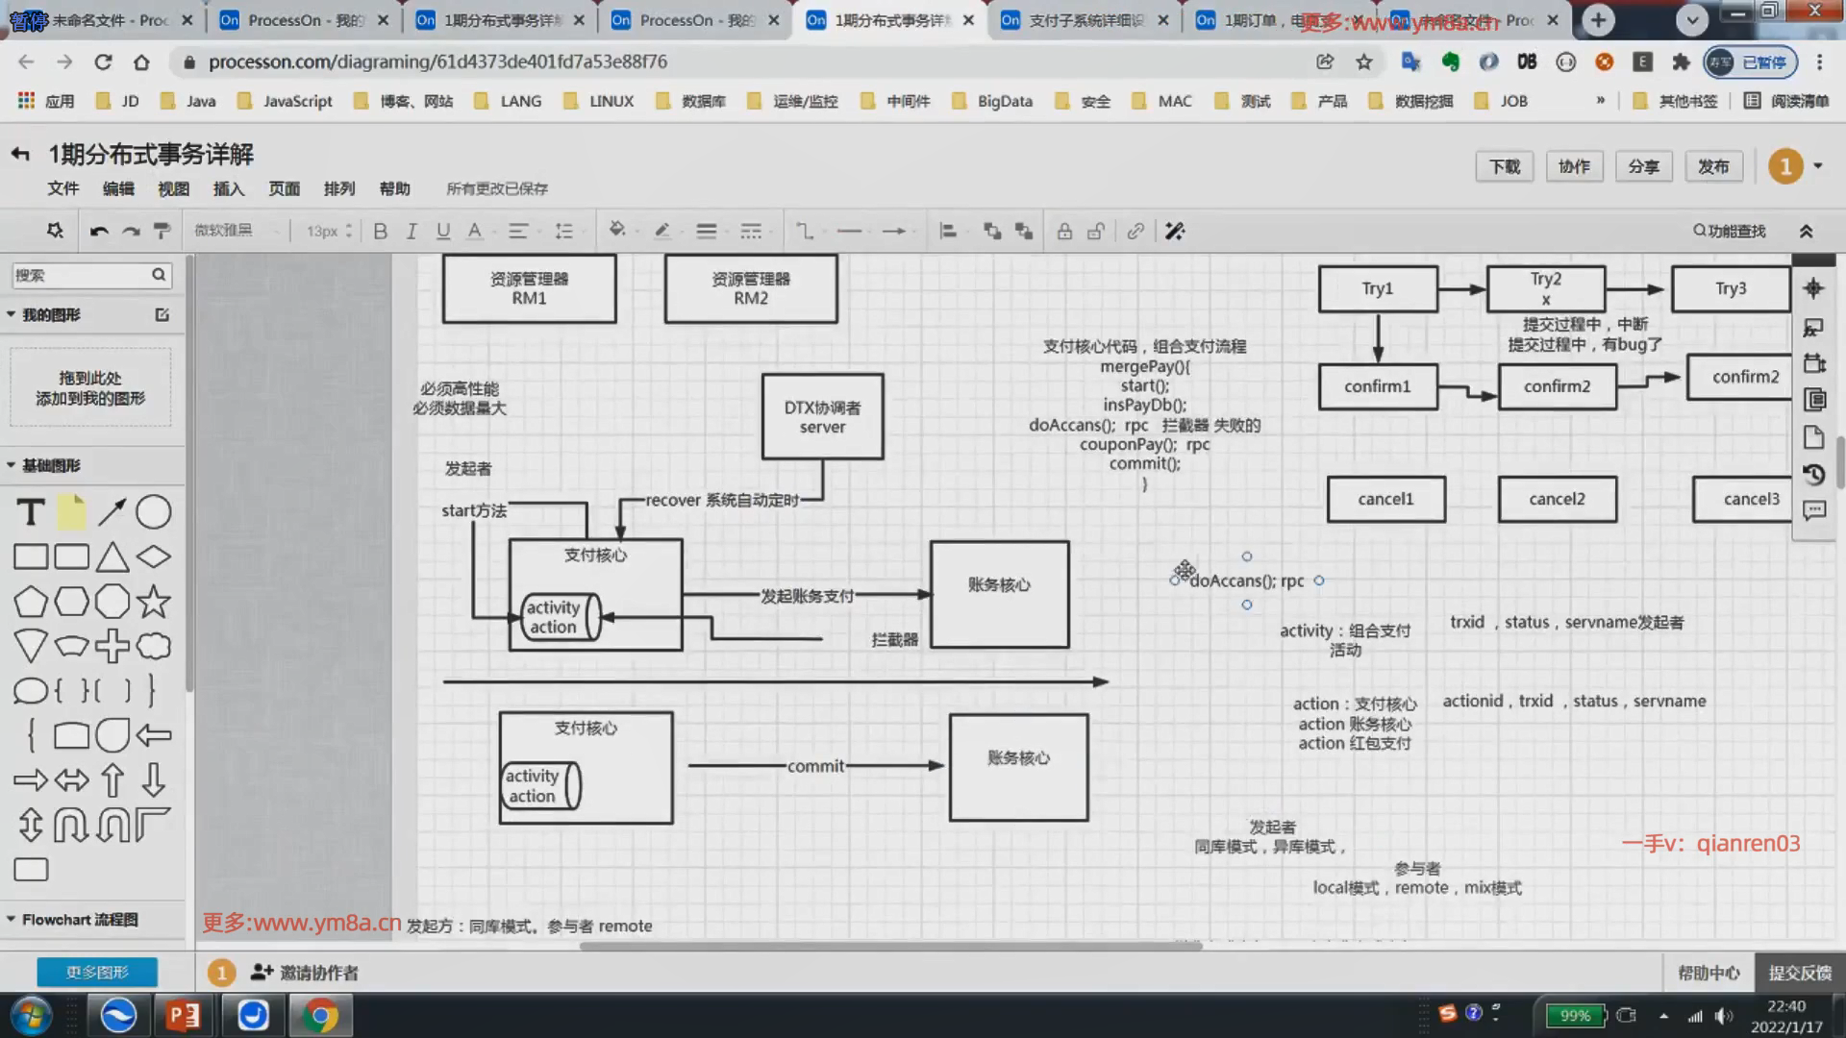Click the 下载 button

point(1504,166)
